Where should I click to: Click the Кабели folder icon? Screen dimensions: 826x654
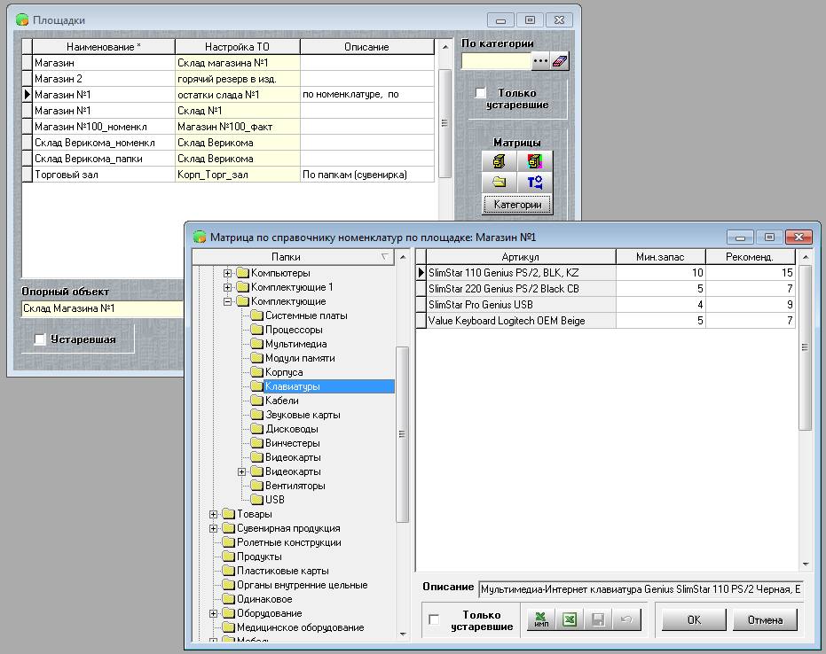[256, 401]
